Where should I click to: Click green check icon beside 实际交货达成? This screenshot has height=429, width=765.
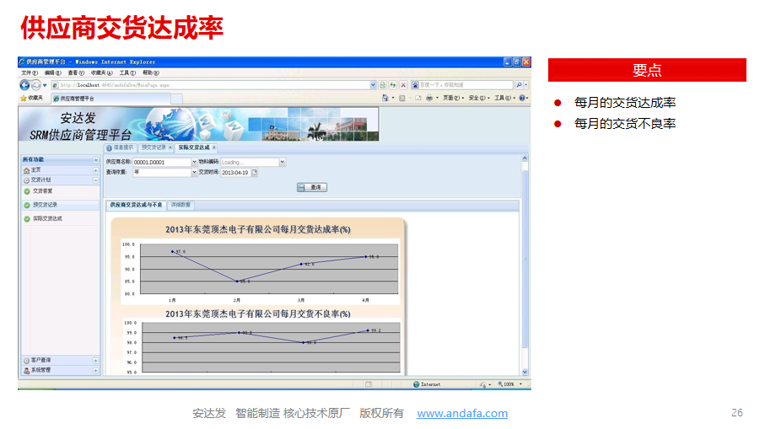coord(27,219)
